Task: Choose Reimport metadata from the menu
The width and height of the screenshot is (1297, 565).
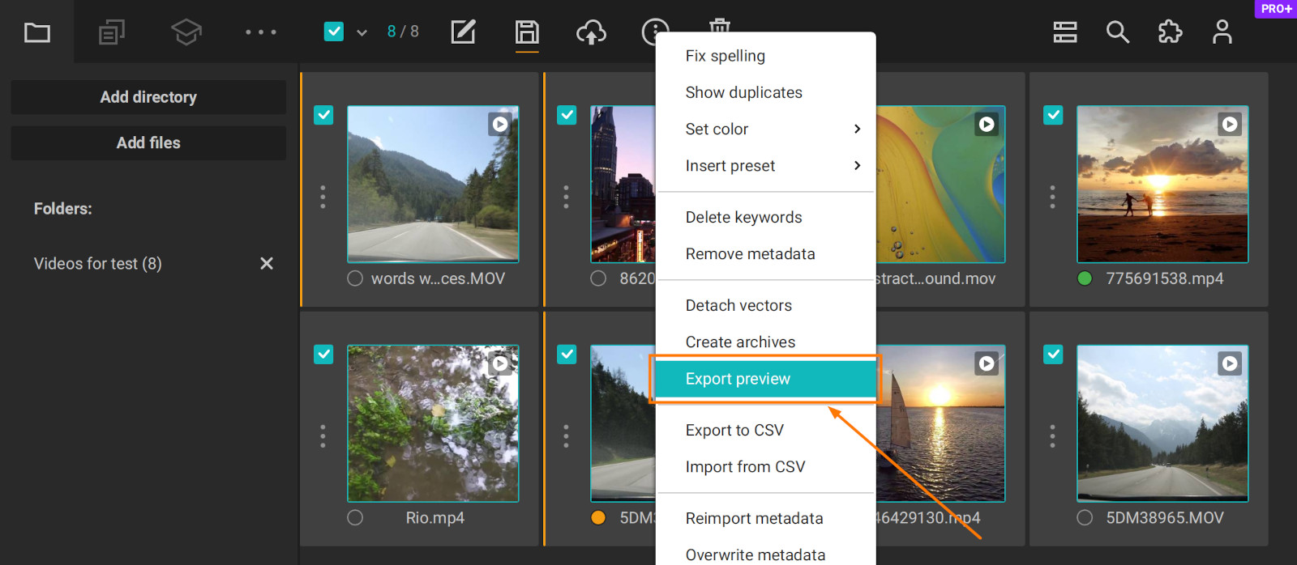Action: click(765, 518)
